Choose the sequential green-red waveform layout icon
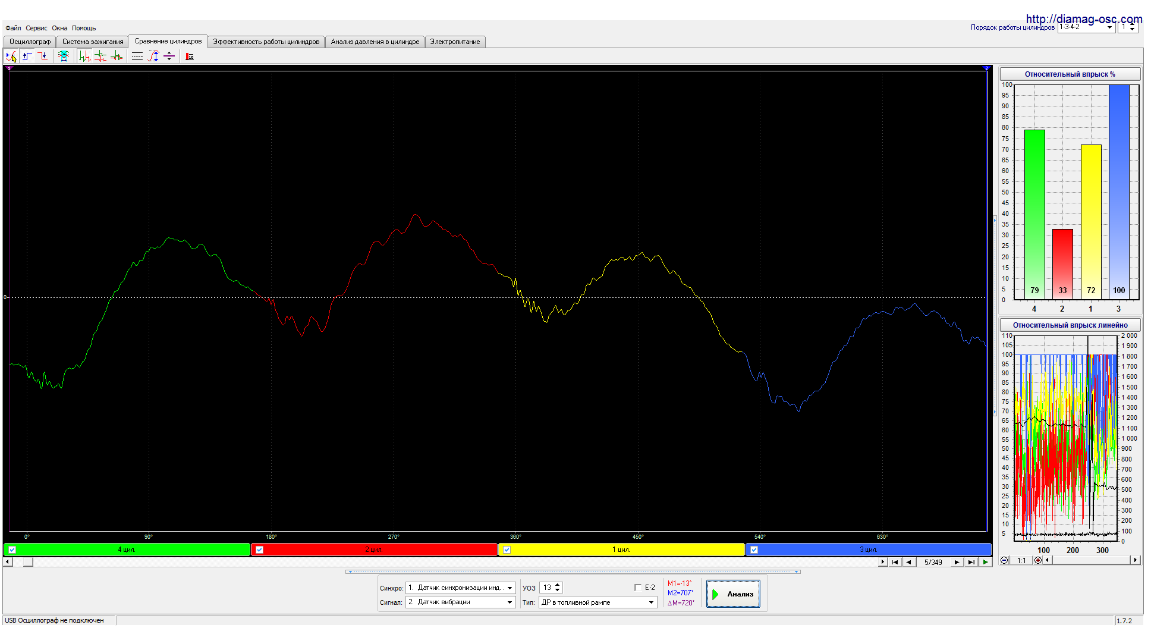This screenshot has height=628, width=1151. pos(84,56)
